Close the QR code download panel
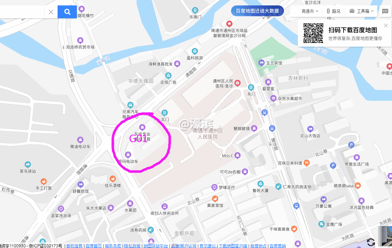 [386, 25]
